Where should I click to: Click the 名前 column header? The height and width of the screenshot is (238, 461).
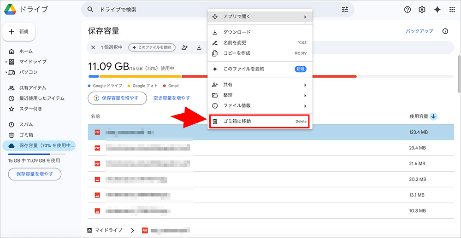tap(95, 116)
